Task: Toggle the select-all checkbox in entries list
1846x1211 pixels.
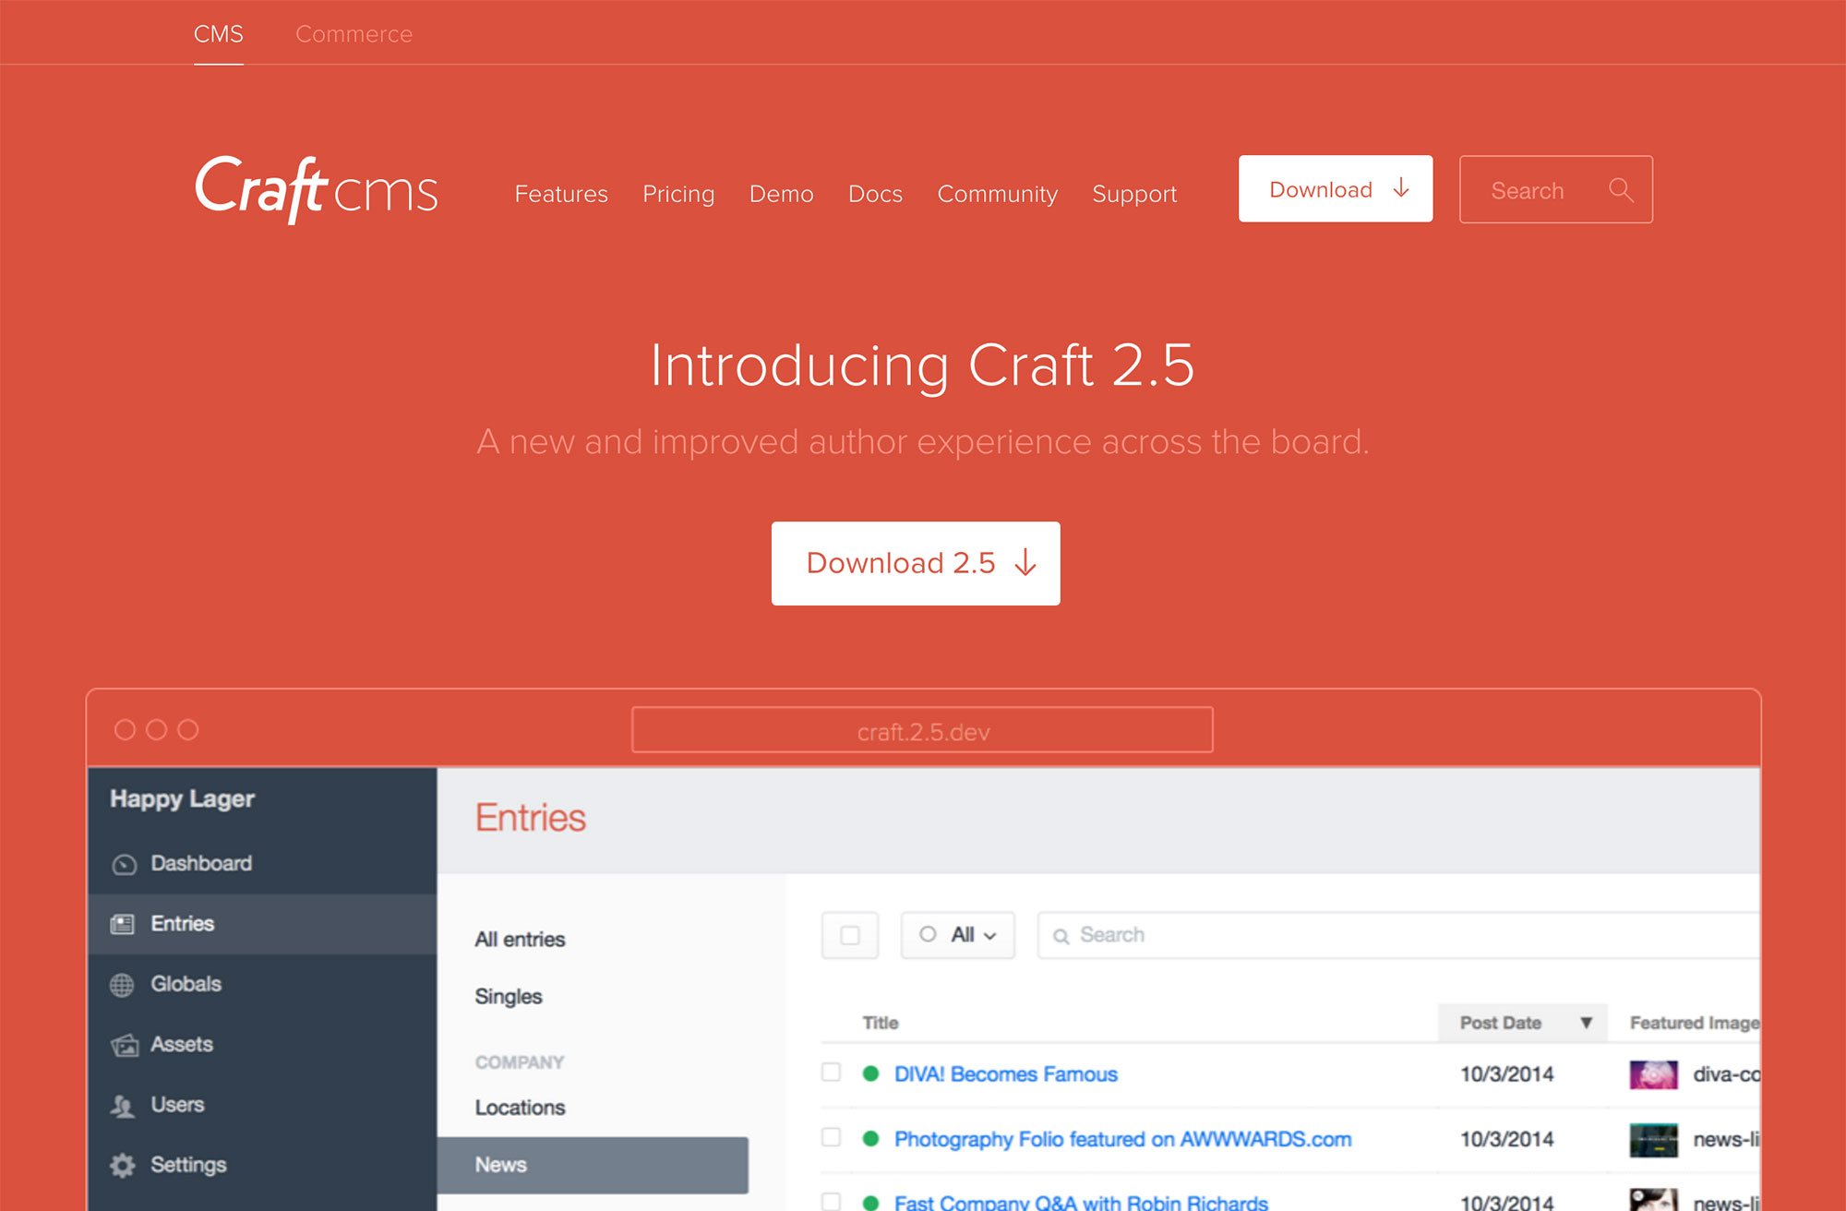Action: 848,934
